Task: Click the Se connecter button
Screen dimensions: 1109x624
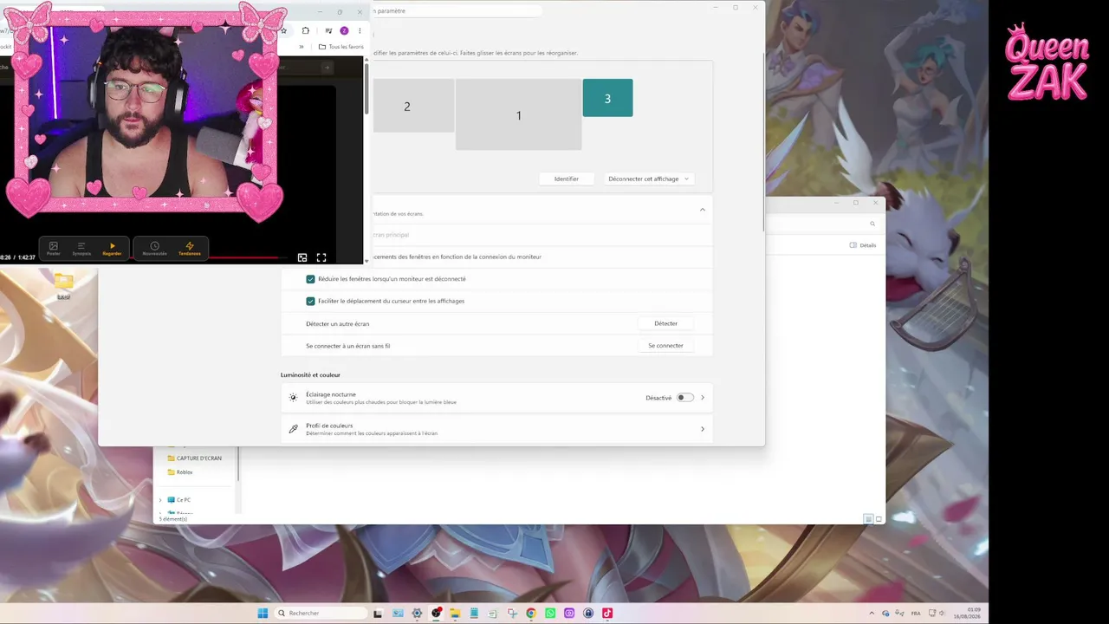Action: point(666,346)
